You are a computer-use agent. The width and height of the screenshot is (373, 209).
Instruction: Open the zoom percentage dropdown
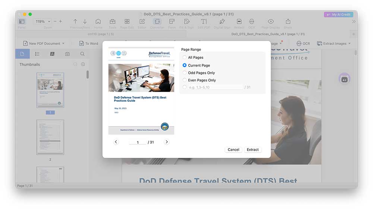coord(43,21)
